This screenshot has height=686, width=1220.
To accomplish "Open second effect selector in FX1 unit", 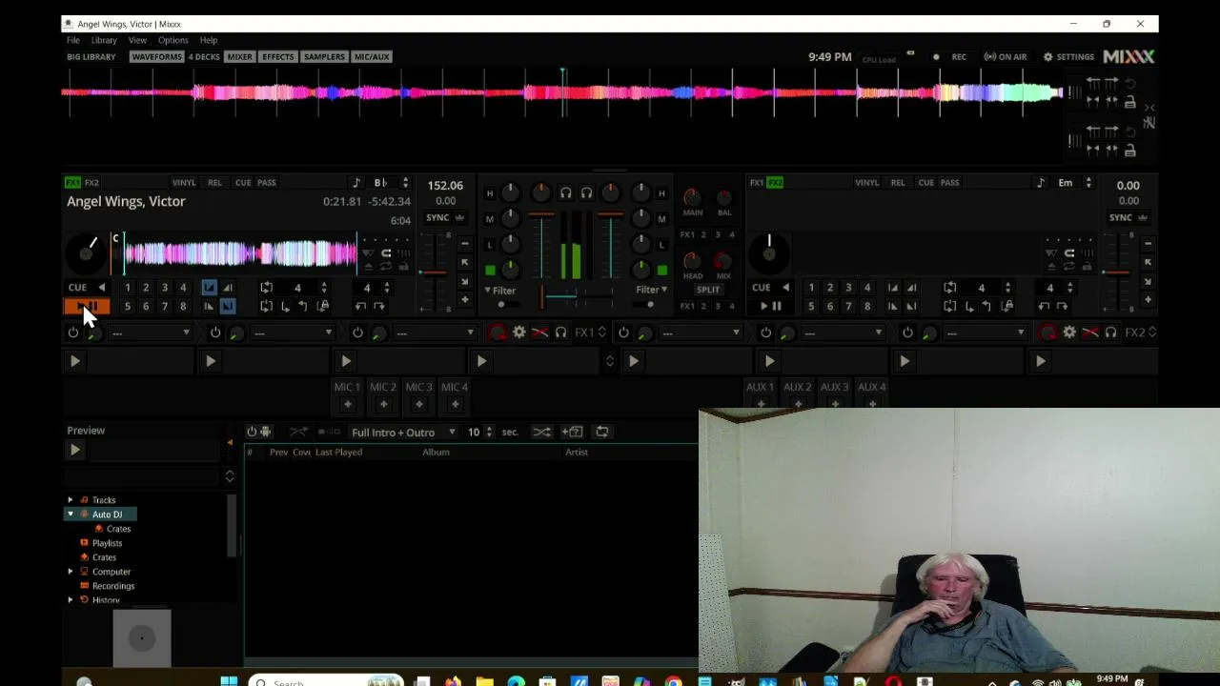I will tap(293, 333).
